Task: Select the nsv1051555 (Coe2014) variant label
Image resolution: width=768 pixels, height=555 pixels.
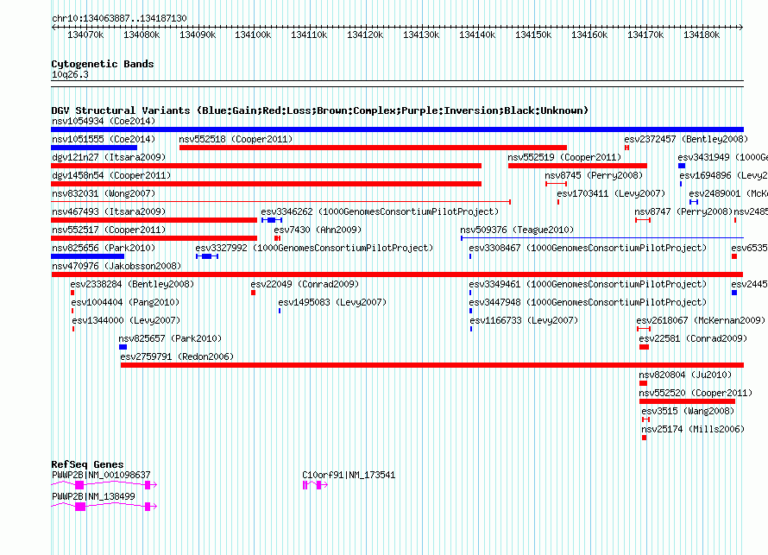Action: click(x=104, y=139)
